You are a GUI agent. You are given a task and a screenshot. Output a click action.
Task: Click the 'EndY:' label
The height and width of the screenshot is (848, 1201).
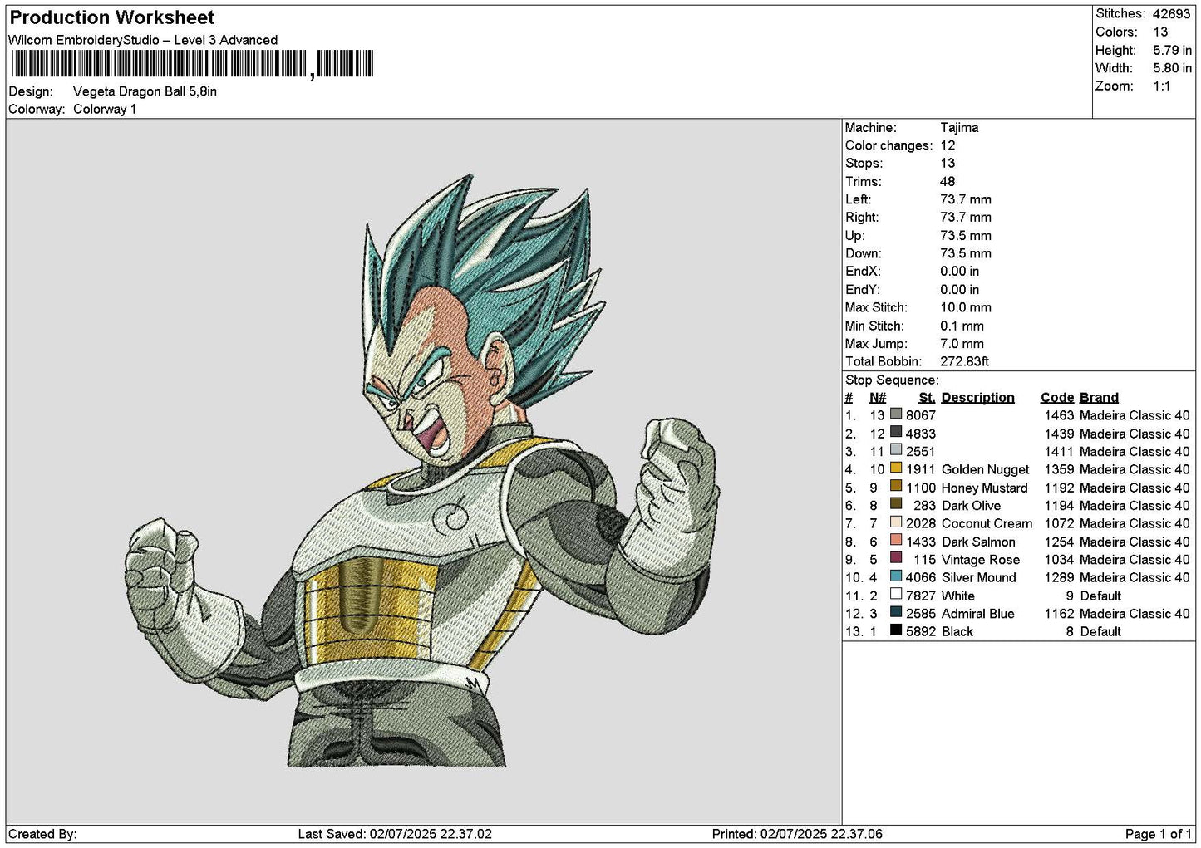pyautogui.click(x=863, y=289)
